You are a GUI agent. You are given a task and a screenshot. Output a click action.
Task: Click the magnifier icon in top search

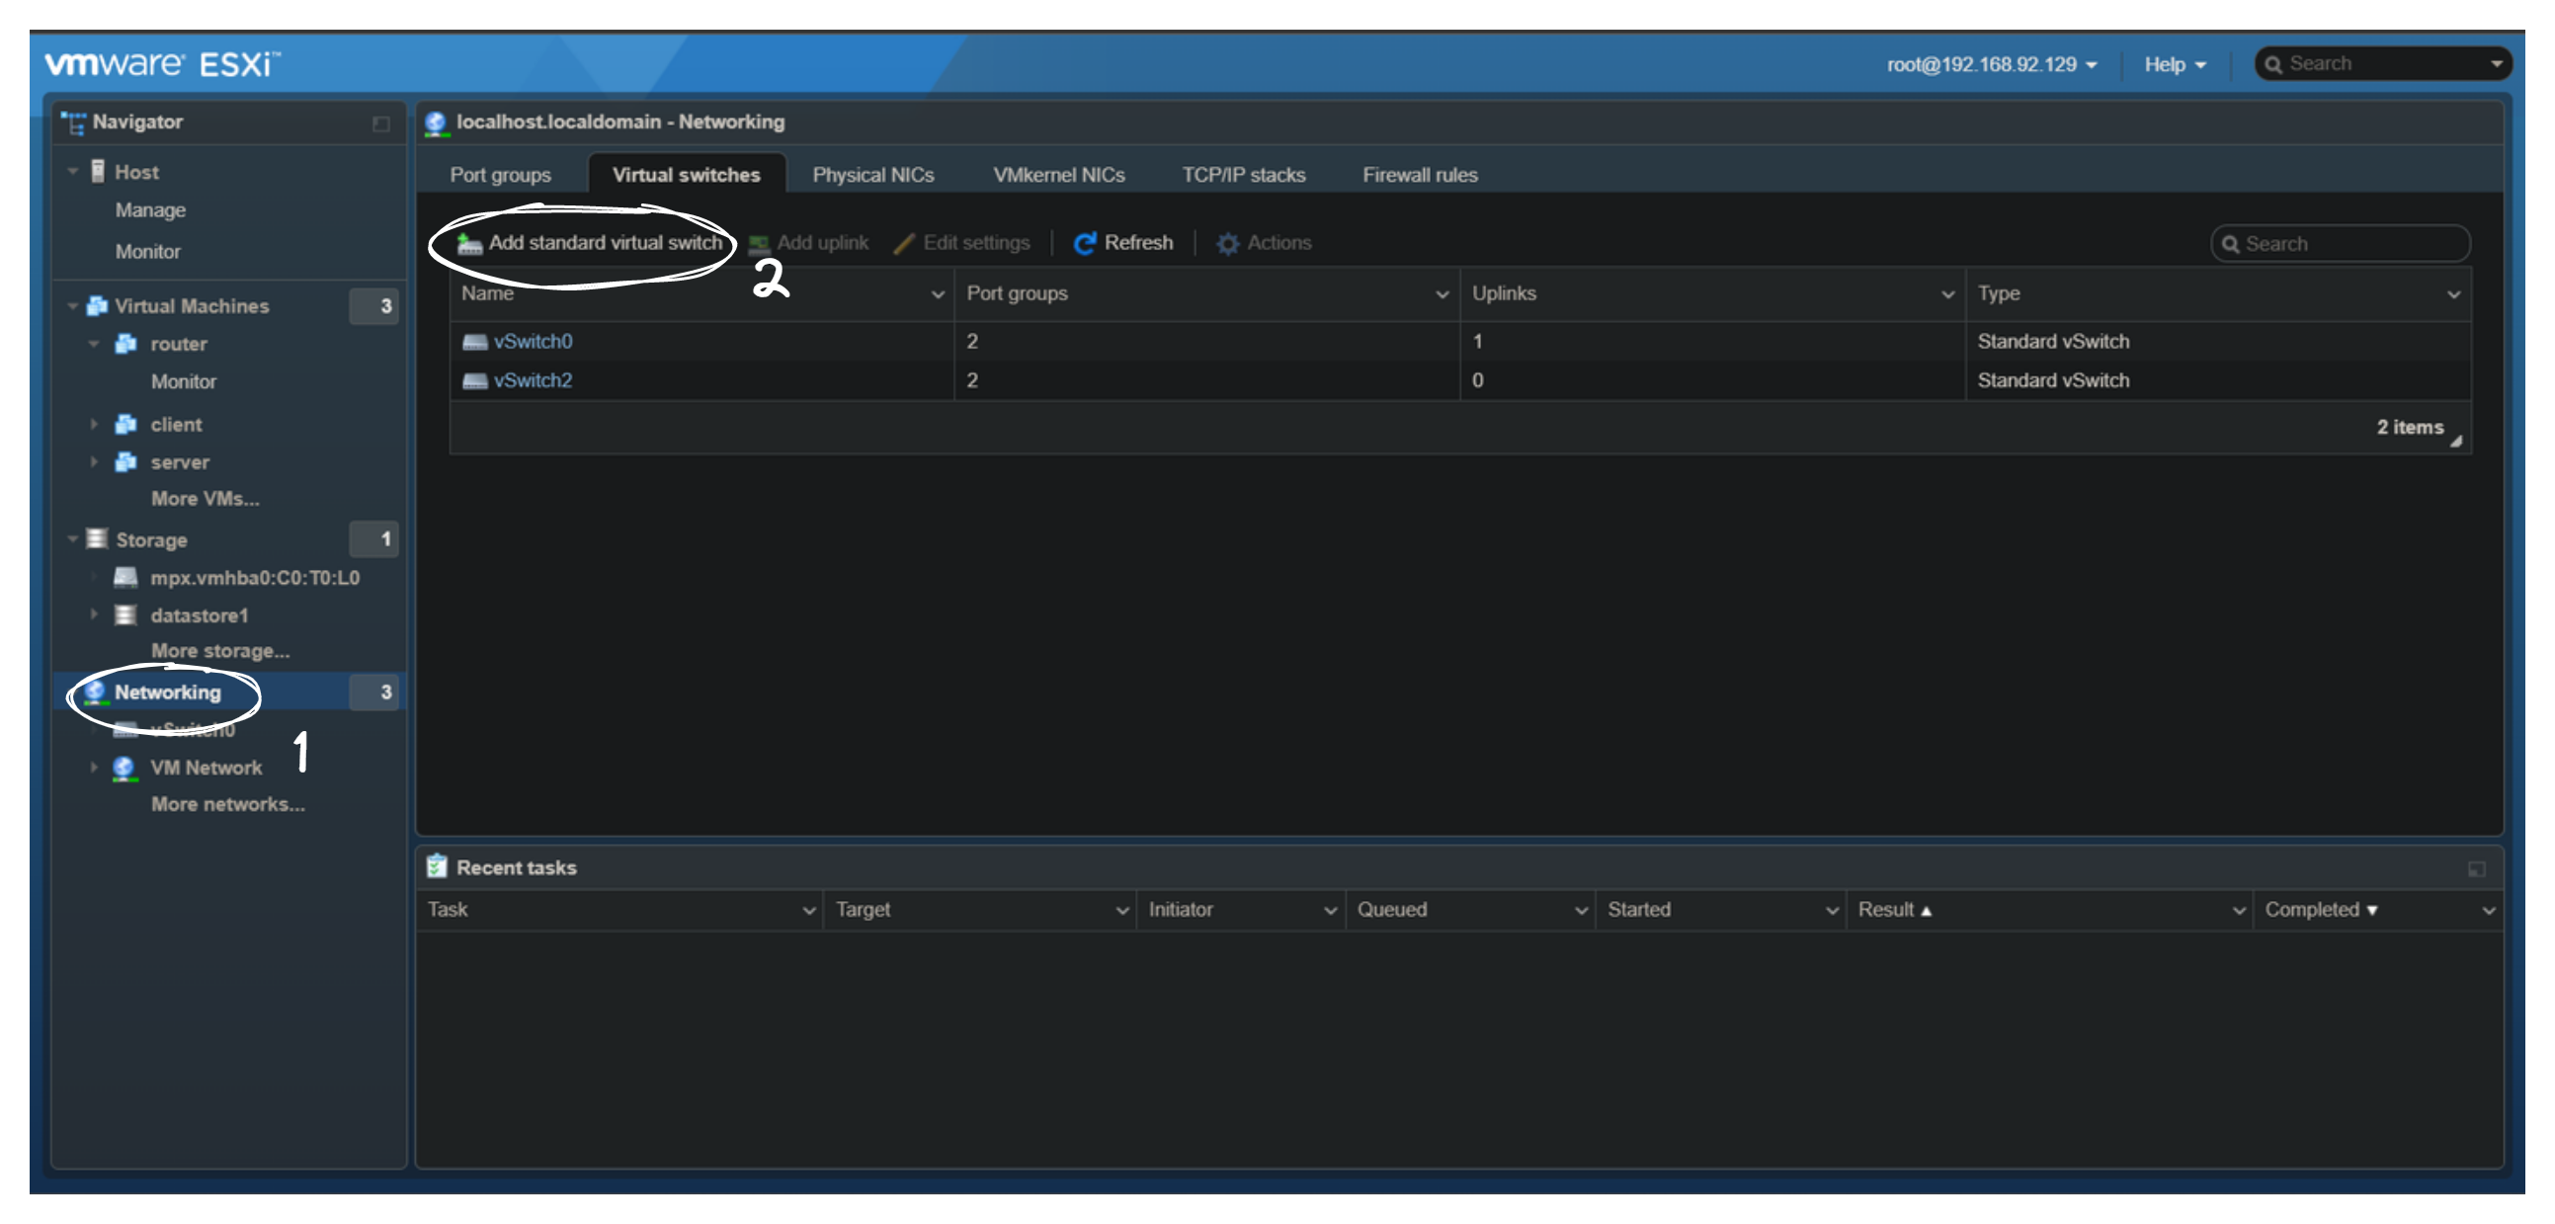[x=2273, y=64]
